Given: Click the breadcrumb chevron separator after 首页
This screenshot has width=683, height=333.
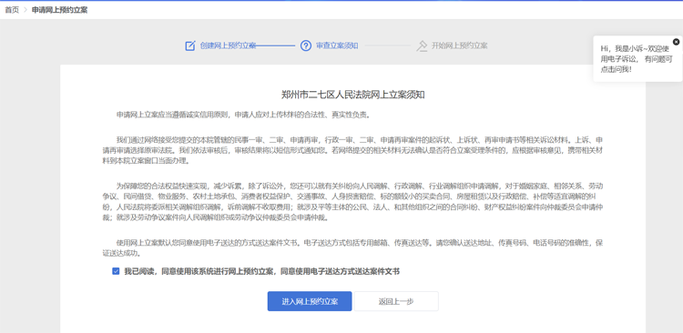Looking at the screenshot, I should click(25, 10).
